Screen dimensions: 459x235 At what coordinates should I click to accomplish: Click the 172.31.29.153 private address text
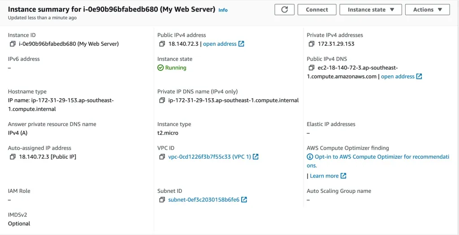336,44
